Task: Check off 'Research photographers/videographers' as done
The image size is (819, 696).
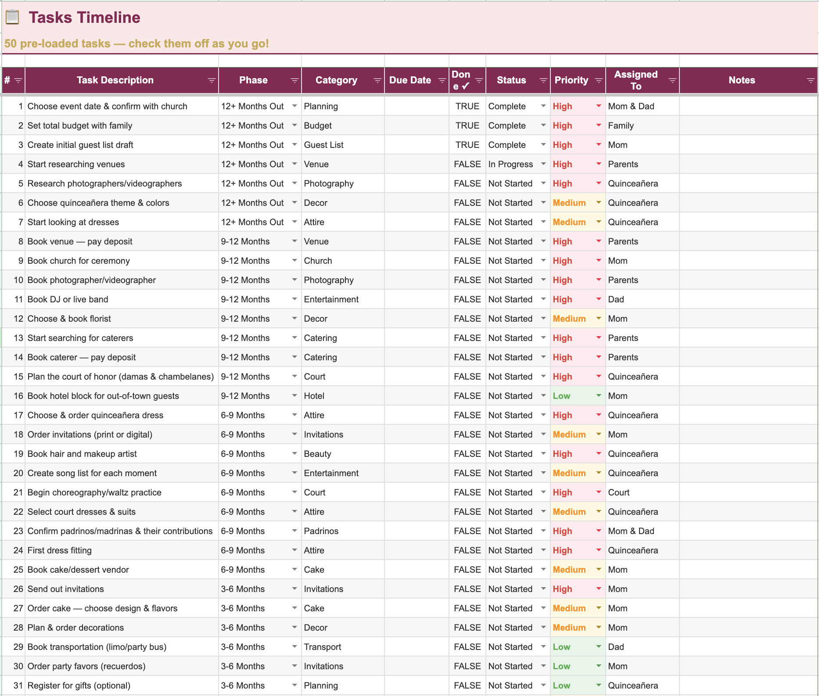Action: [x=467, y=183]
